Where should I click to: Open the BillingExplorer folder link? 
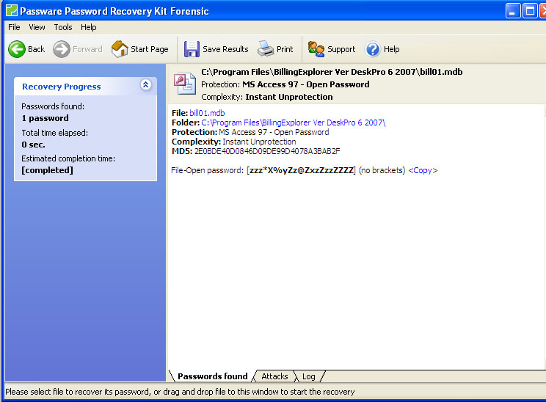(294, 123)
